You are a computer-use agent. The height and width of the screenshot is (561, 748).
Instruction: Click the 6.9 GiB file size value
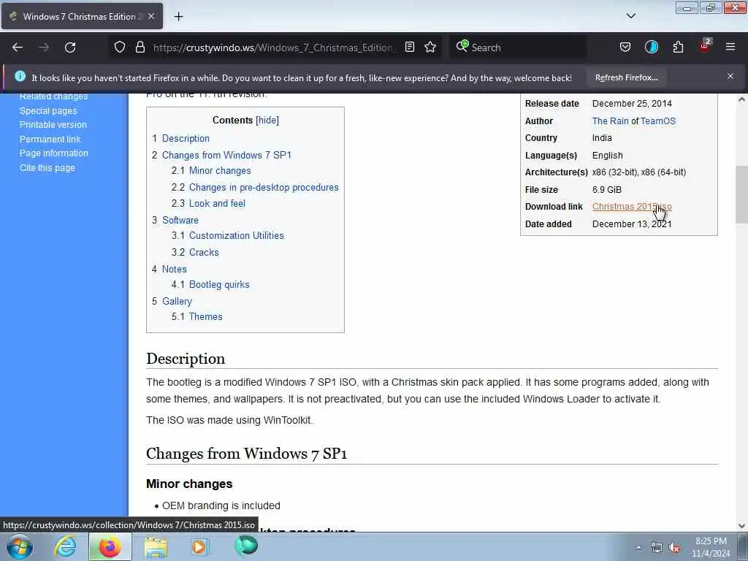click(607, 190)
